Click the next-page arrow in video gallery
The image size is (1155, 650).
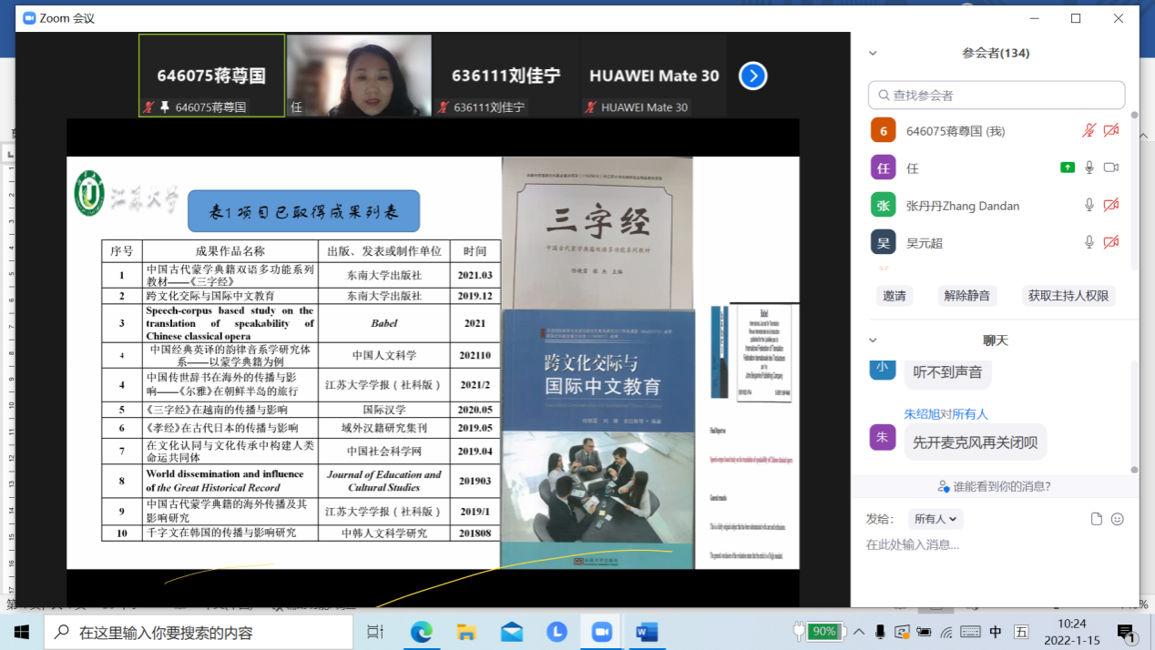pos(752,76)
